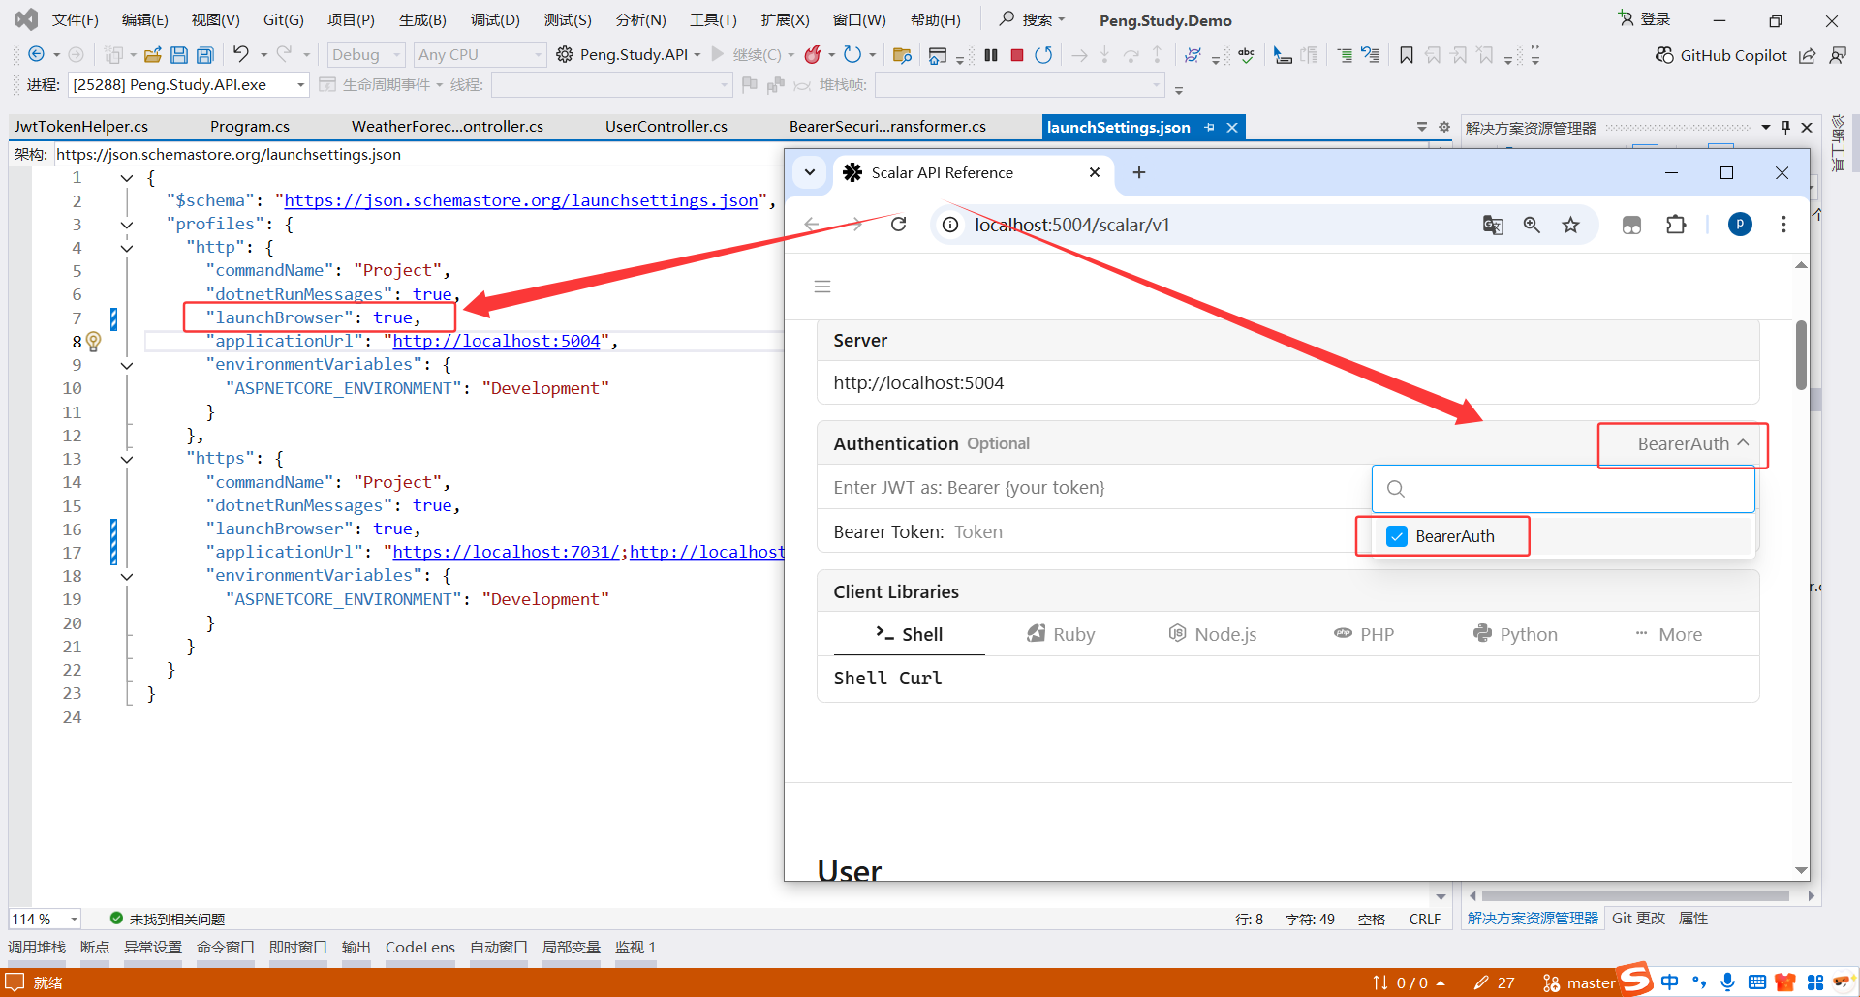Bookmark the page with the star icon

tap(1571, 225)
